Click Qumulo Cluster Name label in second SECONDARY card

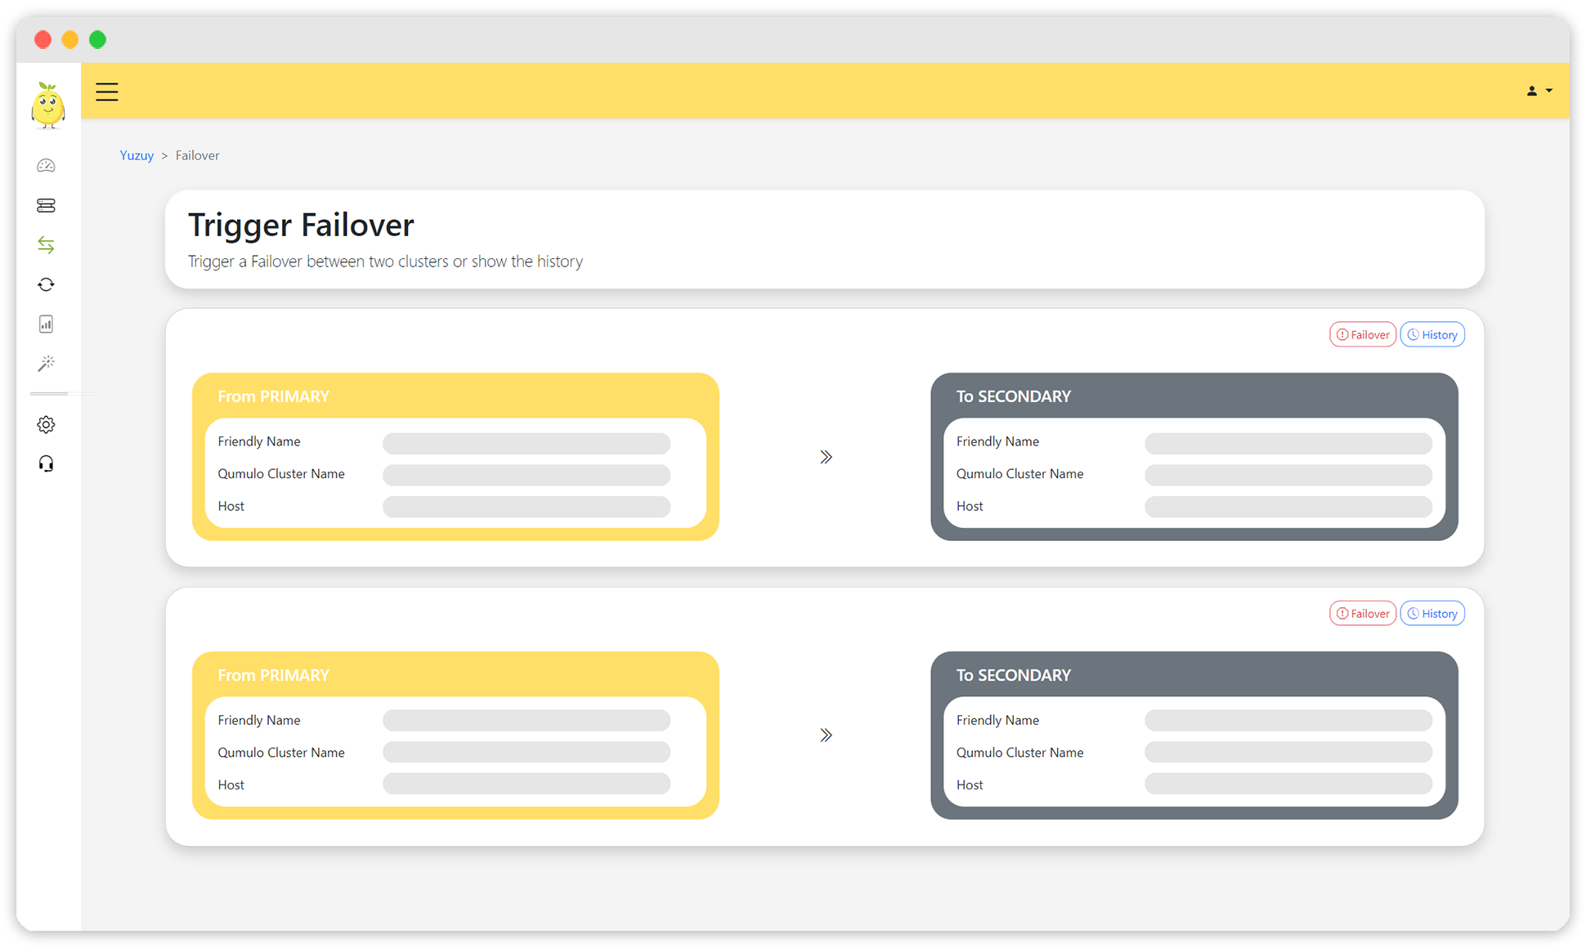click(x=1019, y=753)
